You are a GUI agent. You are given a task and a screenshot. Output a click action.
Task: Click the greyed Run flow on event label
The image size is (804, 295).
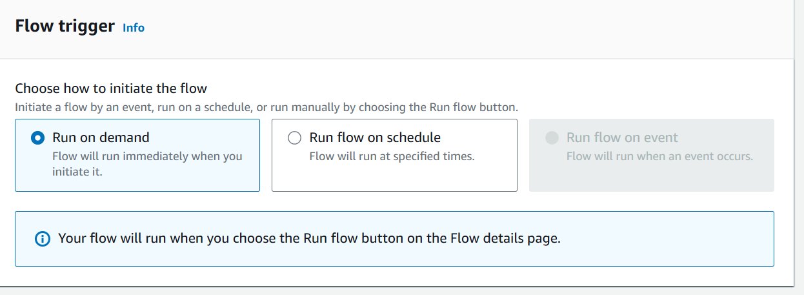coord(622,137)
